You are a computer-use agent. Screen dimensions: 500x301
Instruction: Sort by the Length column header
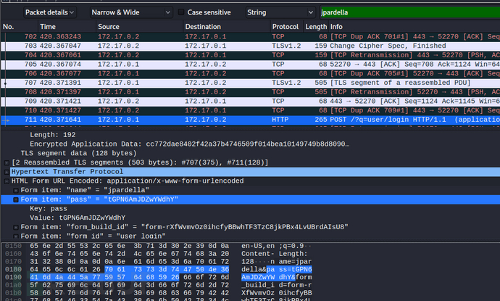(316, 27)
